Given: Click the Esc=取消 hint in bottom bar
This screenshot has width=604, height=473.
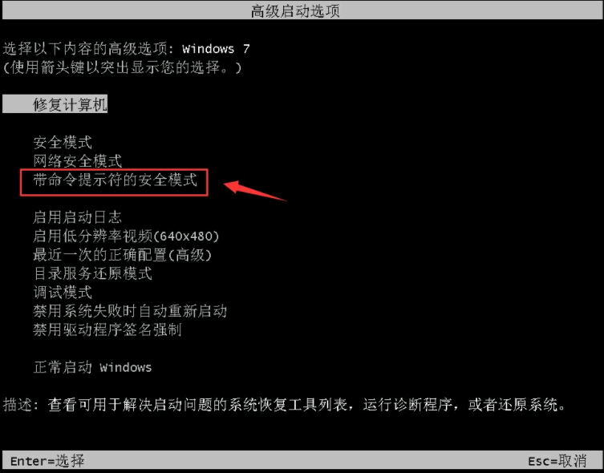Looking at the screenshot, I should click(557, 461).
